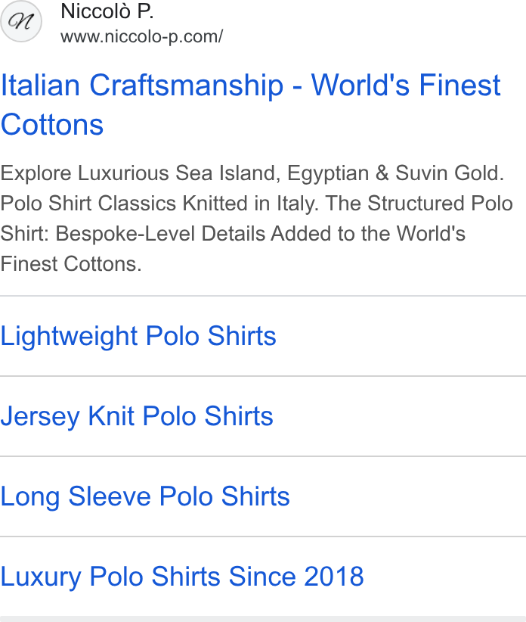
Task: Click the Polo Shirt Classics description line
Action: 159,203
